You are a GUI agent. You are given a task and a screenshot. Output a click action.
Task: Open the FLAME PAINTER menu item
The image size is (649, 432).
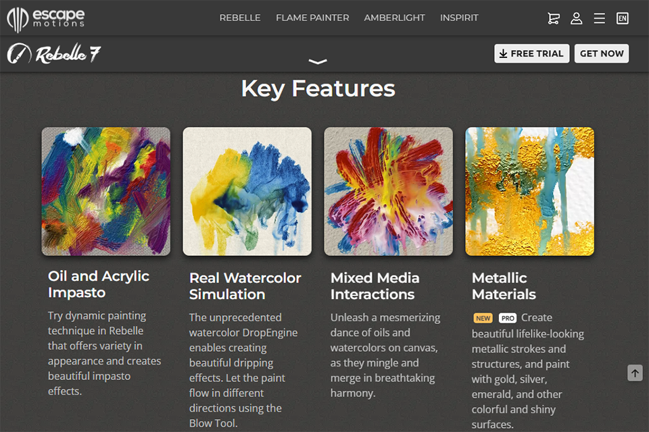point(312,18)
